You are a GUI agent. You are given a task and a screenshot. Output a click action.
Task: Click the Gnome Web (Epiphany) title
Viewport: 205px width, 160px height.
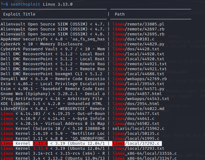(53, 94)
